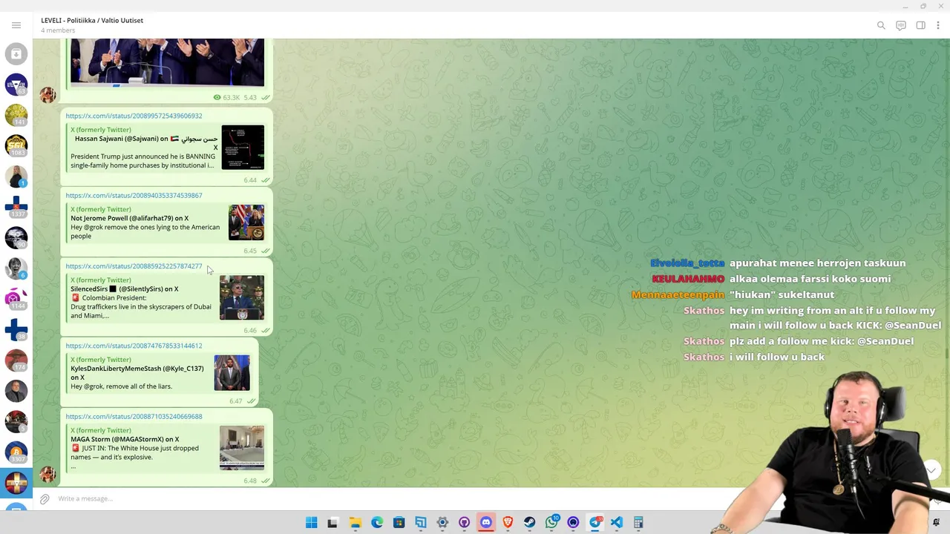Open the system tray notification icon

936,522
